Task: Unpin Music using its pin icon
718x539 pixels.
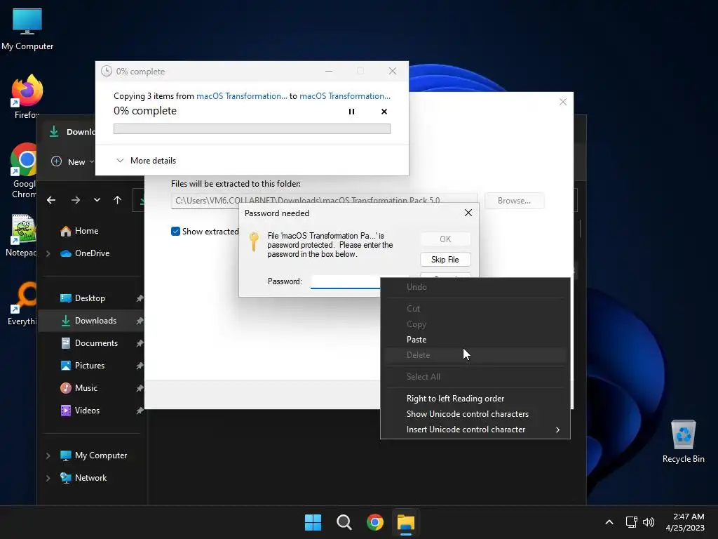Action: pyautogui.click(x=140, y=388)
